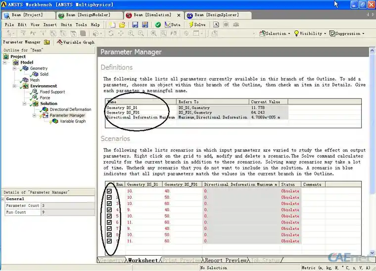The height and width of the screenshot is (271, 376).
Task: Click the rotate view toolbar icon
Action: 111,33
